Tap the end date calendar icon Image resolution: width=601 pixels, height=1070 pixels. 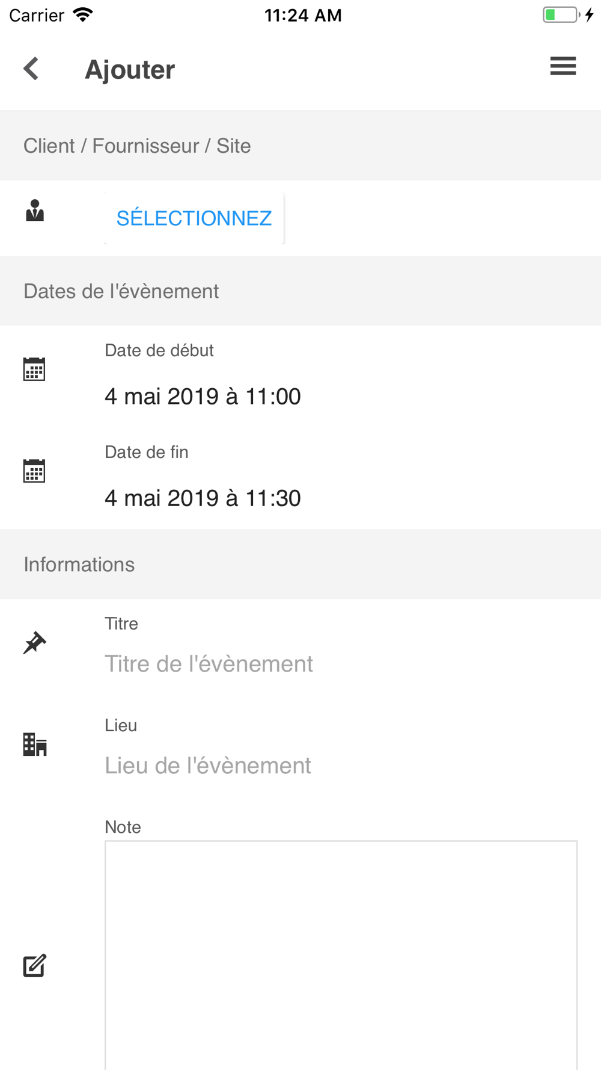coord(34,471)
